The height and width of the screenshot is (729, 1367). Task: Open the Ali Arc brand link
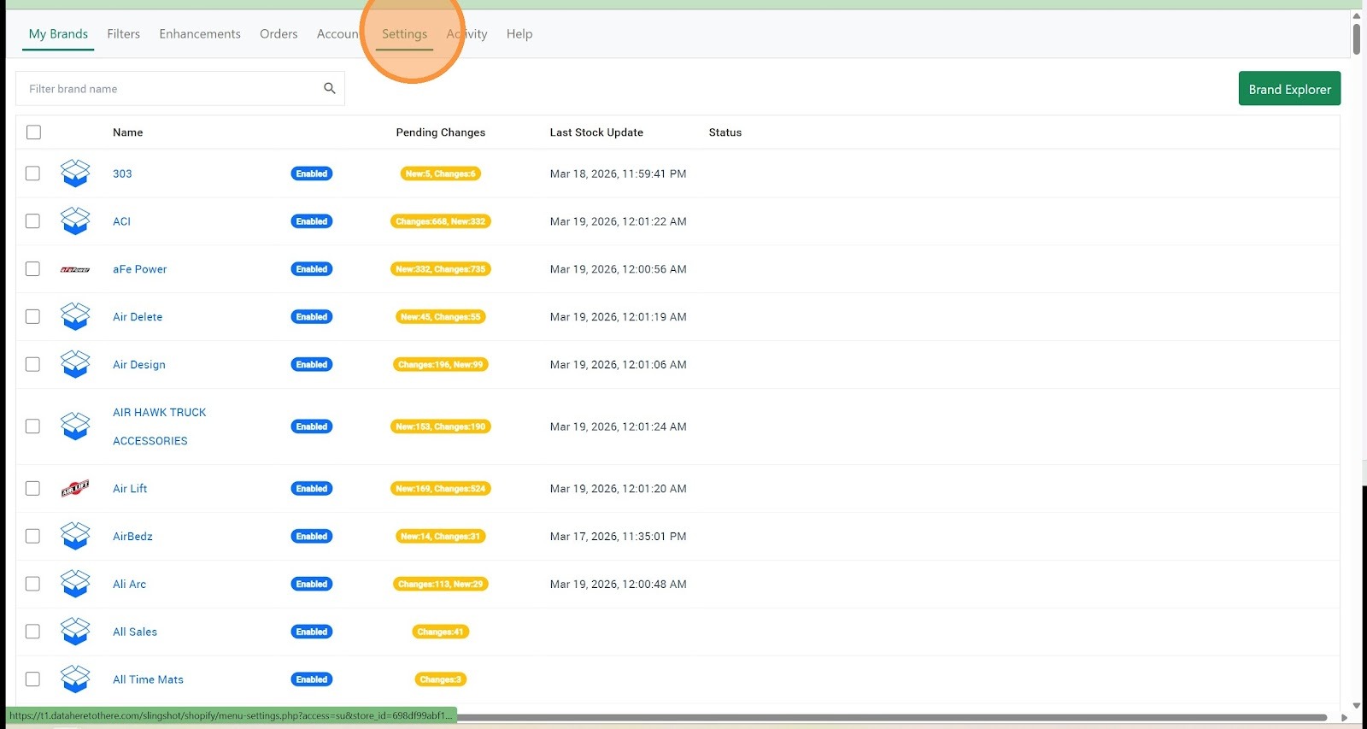tap(130, 585)
